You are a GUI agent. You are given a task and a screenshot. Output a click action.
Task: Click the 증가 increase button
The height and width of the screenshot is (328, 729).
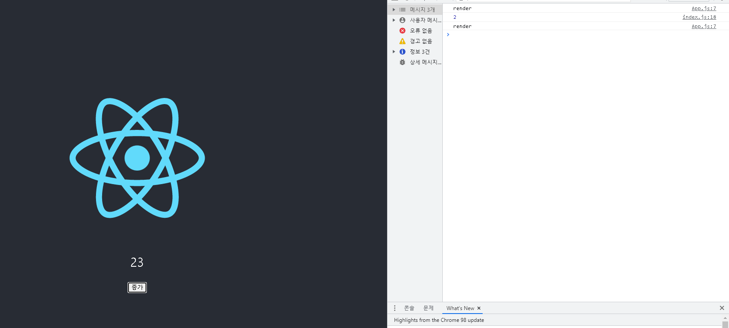click(137, 287)
